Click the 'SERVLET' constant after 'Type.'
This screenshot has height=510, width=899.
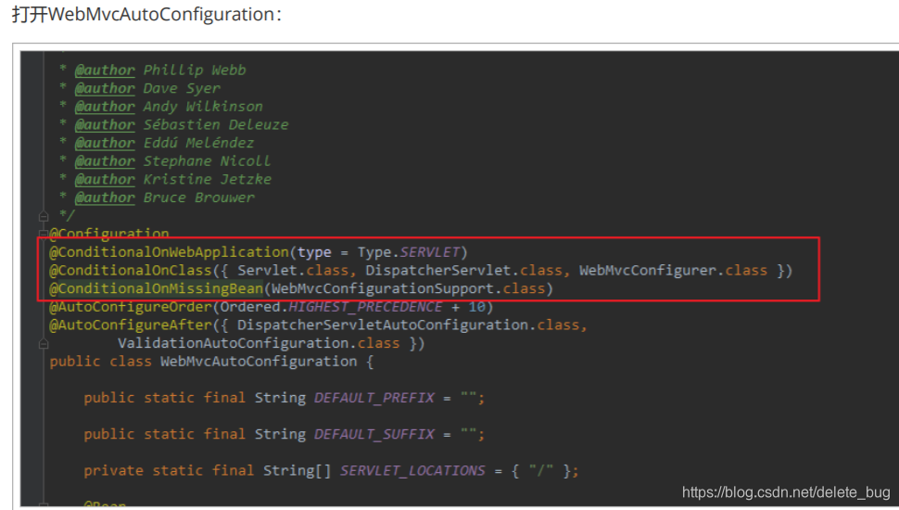(x=429, y=252)
